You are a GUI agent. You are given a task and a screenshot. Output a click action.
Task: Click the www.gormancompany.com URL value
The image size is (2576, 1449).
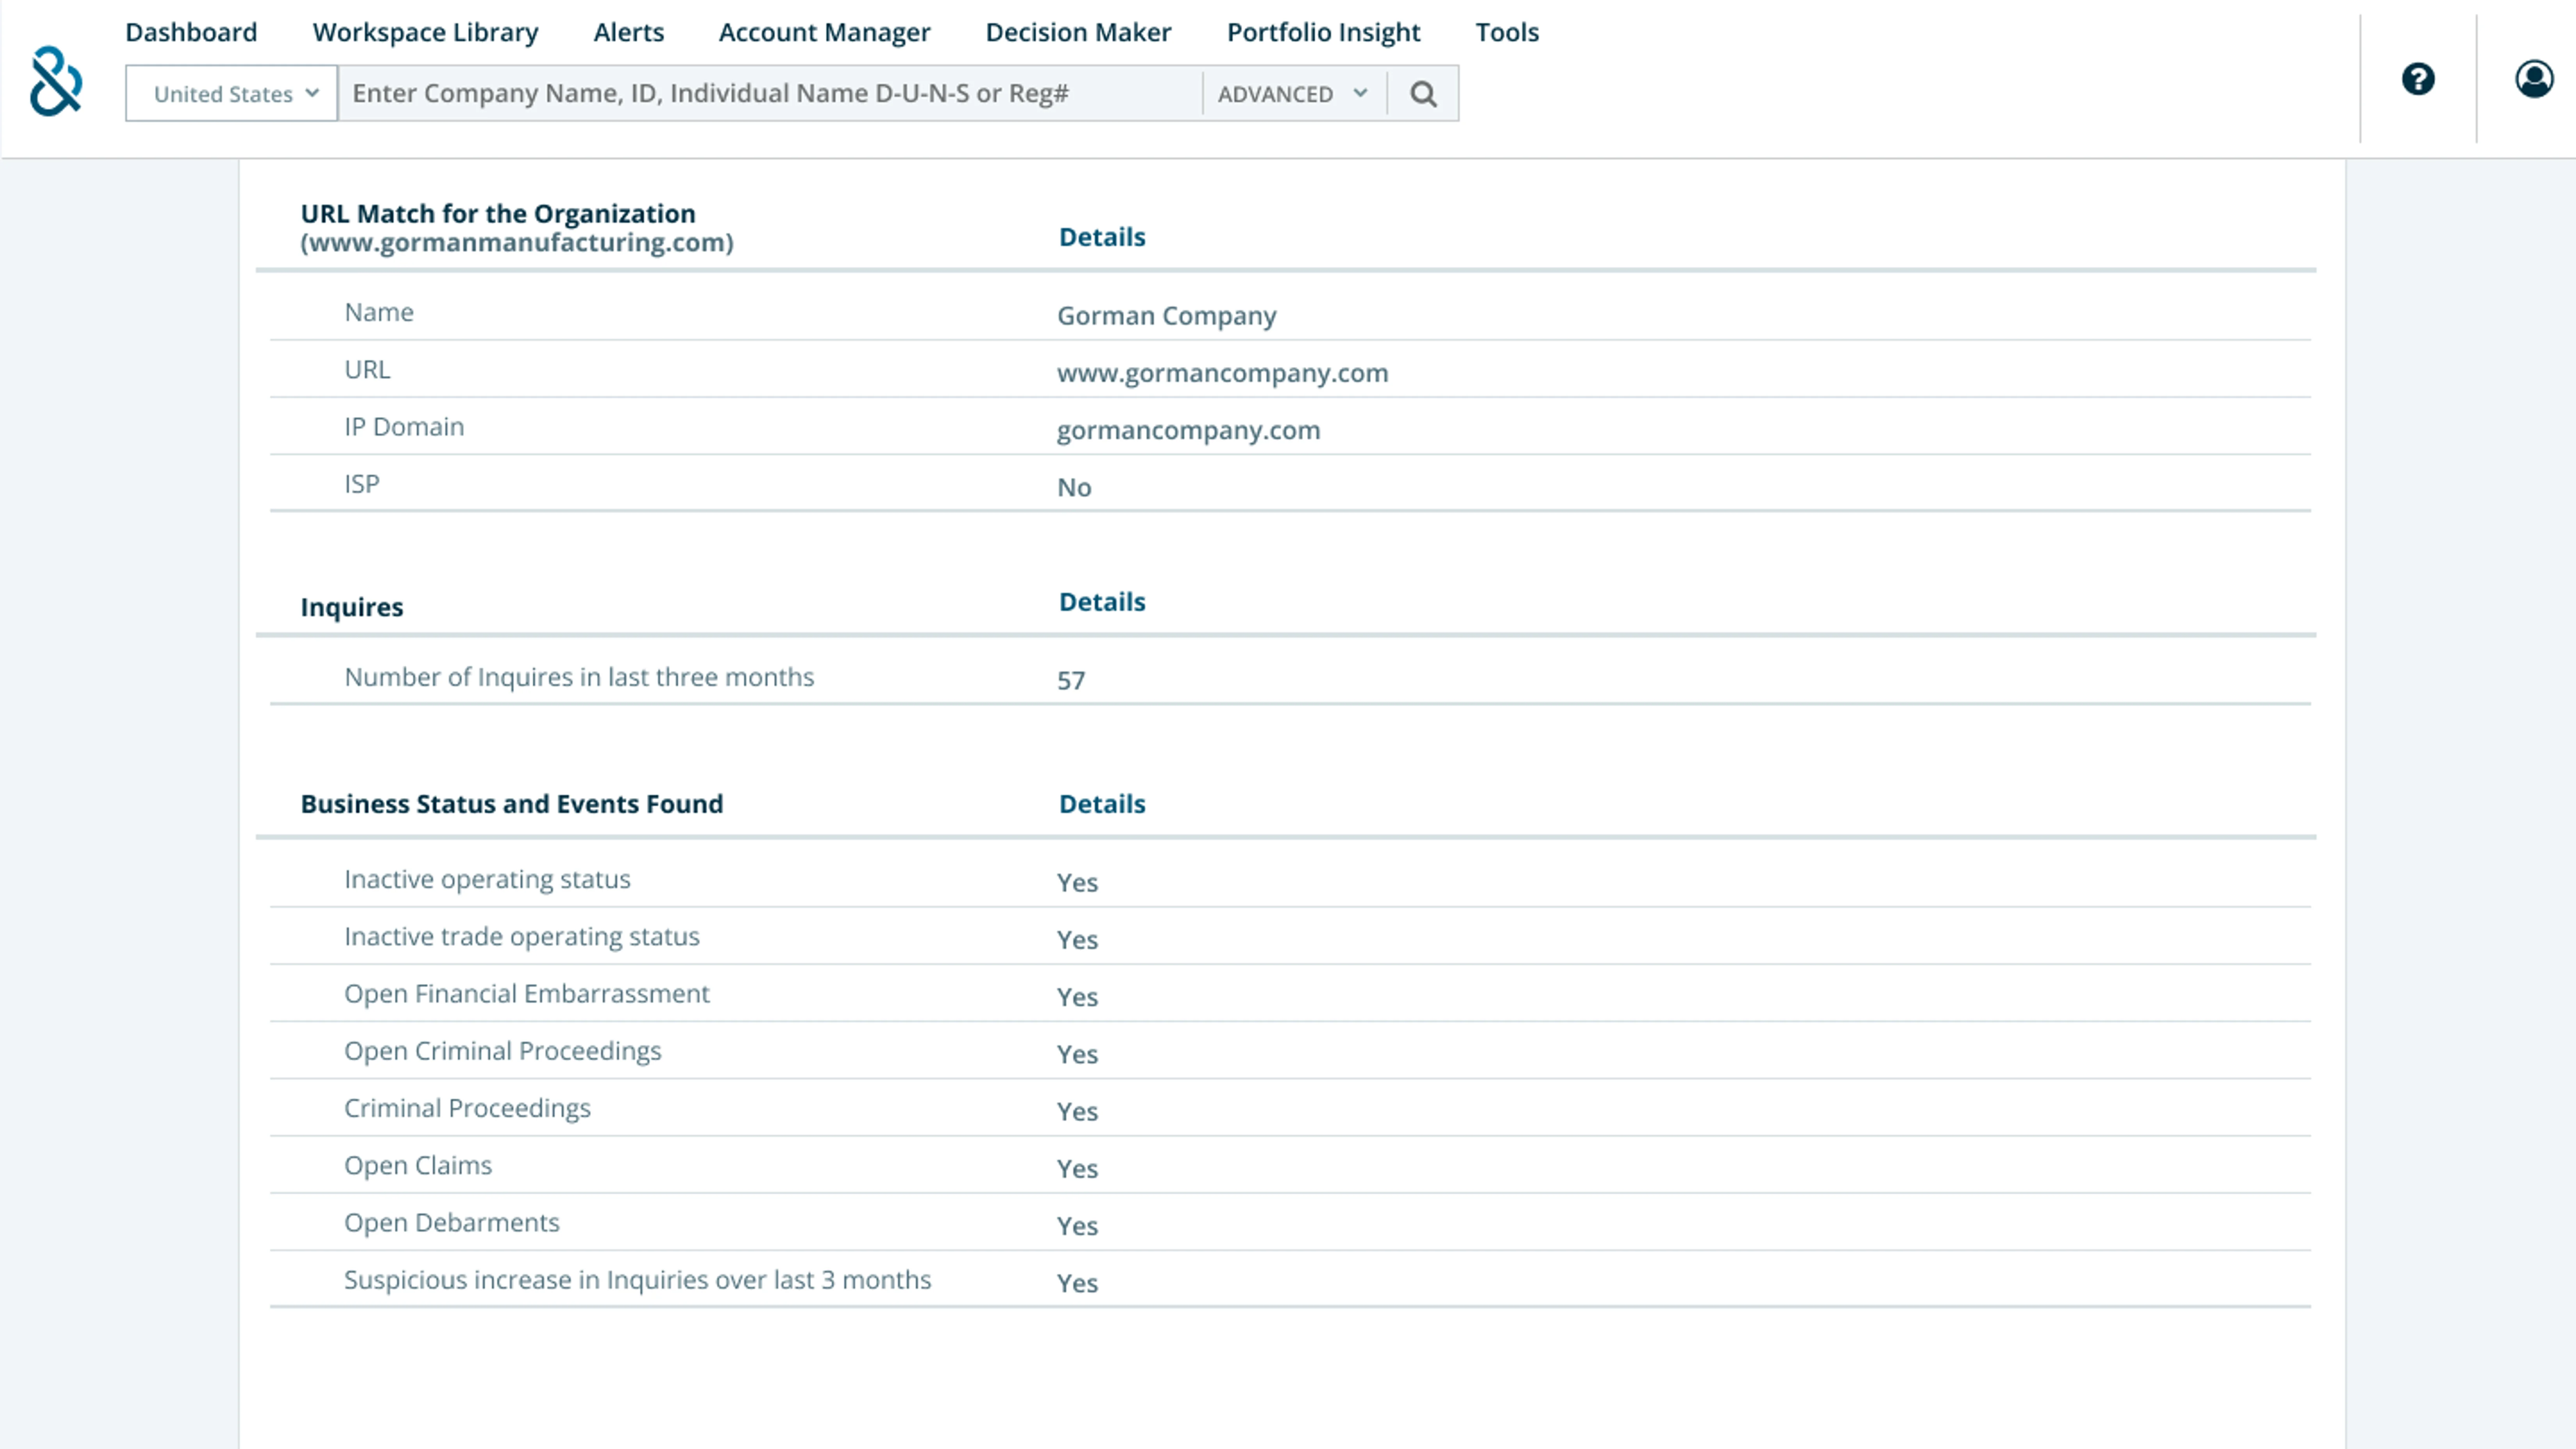[1222, 373]
